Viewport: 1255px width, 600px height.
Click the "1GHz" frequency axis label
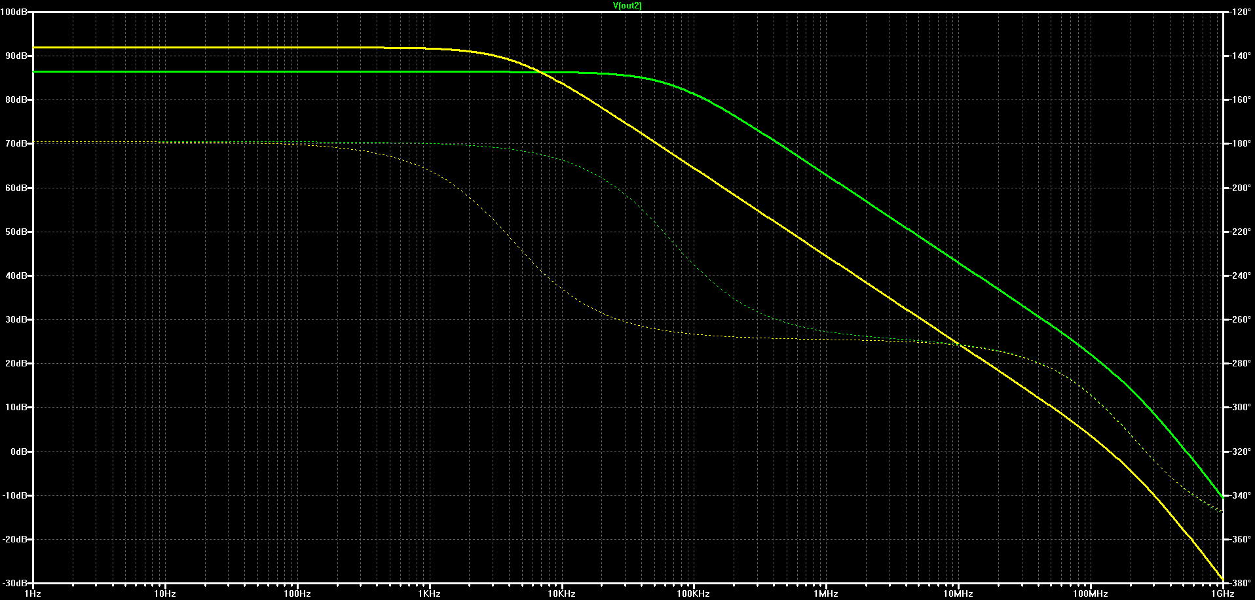pyautogui.click(x=1223, y=593)
